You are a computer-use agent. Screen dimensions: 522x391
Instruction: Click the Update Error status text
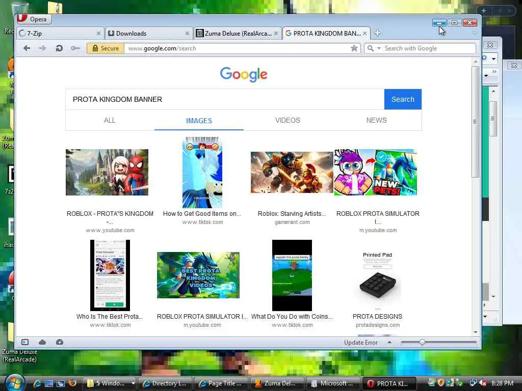tap(361, 343)
